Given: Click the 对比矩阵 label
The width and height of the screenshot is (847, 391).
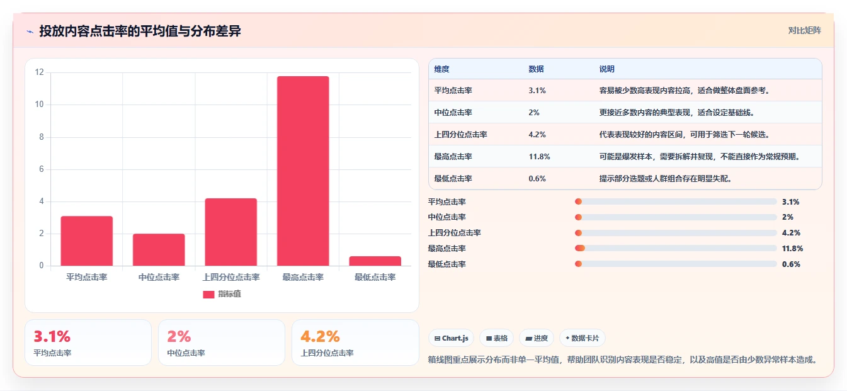Looking at the screenshot, I should [x=804, y=30].
